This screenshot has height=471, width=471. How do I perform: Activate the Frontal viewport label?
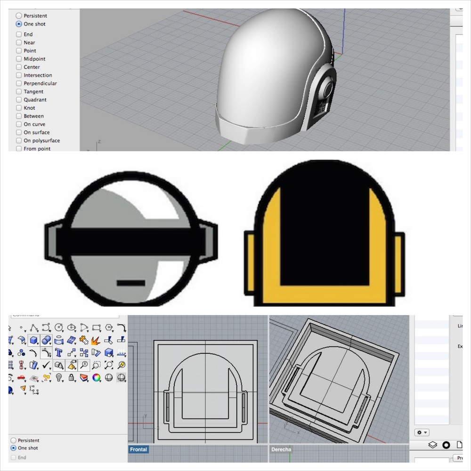pyautogui.click(x=138, y=449)
